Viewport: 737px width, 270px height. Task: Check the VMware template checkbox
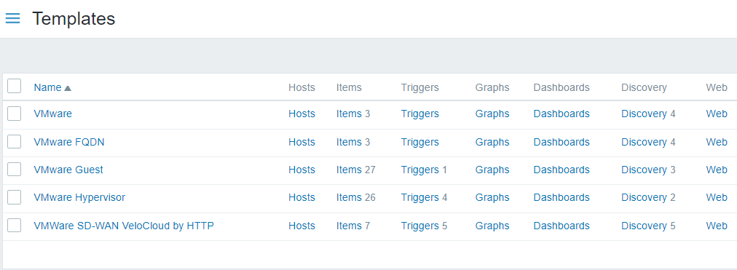(14, 114)
